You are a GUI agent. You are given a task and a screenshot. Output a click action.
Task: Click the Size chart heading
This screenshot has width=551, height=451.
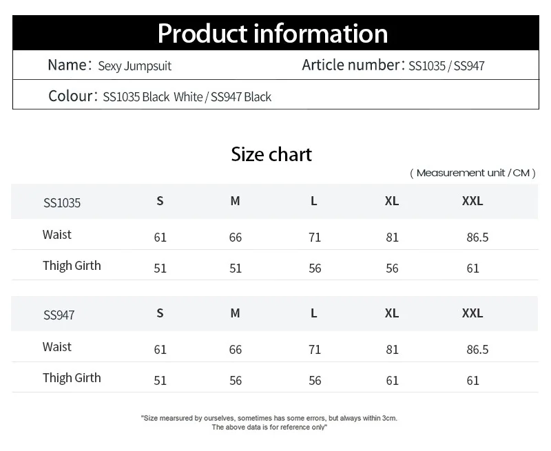[271, 154]
